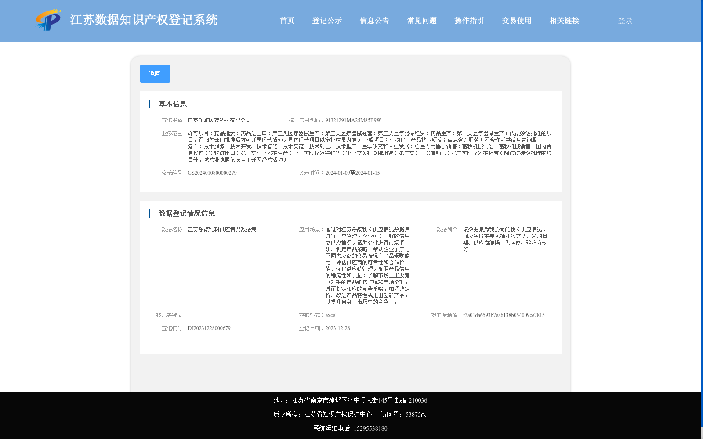This screenshot has height=439, width=703.
Task: Open the 登记公示 menu item
Action: point(327,21)
